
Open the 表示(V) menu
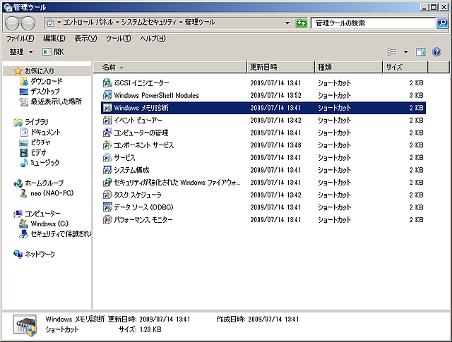pos(85,38)
